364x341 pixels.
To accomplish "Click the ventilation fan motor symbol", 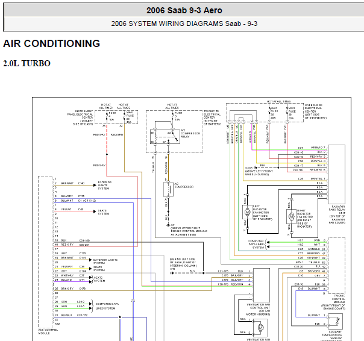I will (x=260, y=328).
